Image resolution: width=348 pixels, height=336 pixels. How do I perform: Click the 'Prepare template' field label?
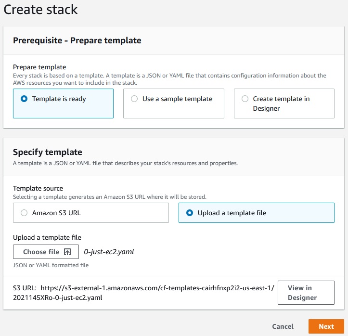(x=39, y=67)
